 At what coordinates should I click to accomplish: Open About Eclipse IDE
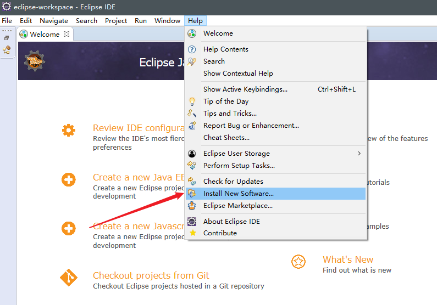[275, 221]
